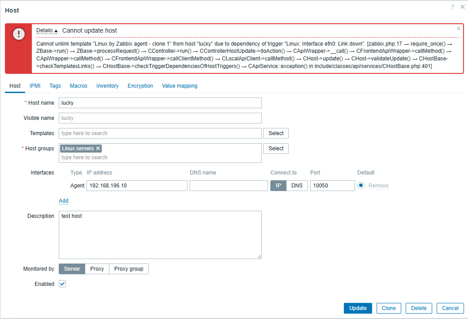Choose Proxy group for monitoring

(x=129, y=269)
